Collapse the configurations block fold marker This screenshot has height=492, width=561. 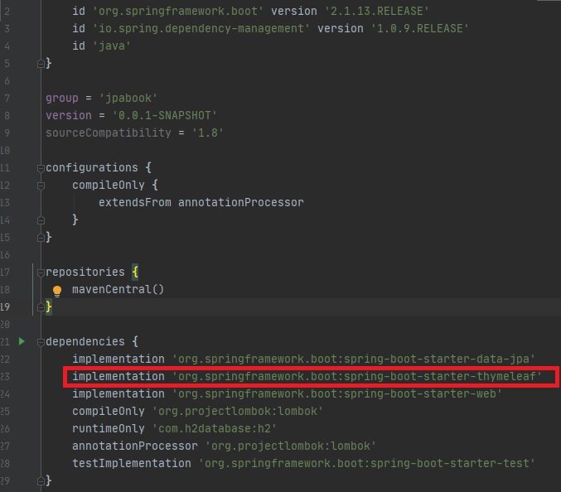click(41, 167)
